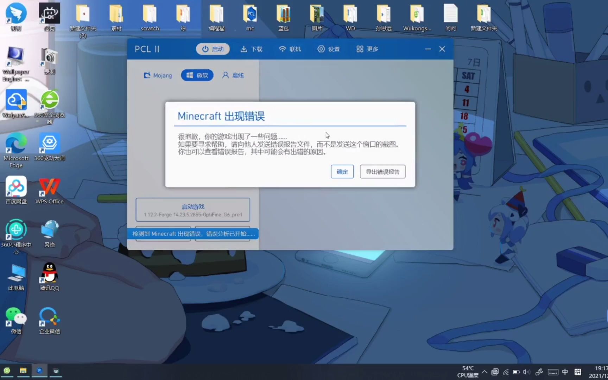Select the 启动 (Launch) tab icon

(213, 49)
